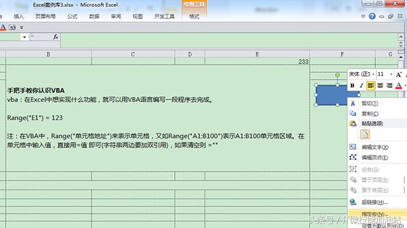Toggle Italic in the mini toolbar
Viewport: 407px width, 228px height.
pyautogui.click(x=361, y=85)
